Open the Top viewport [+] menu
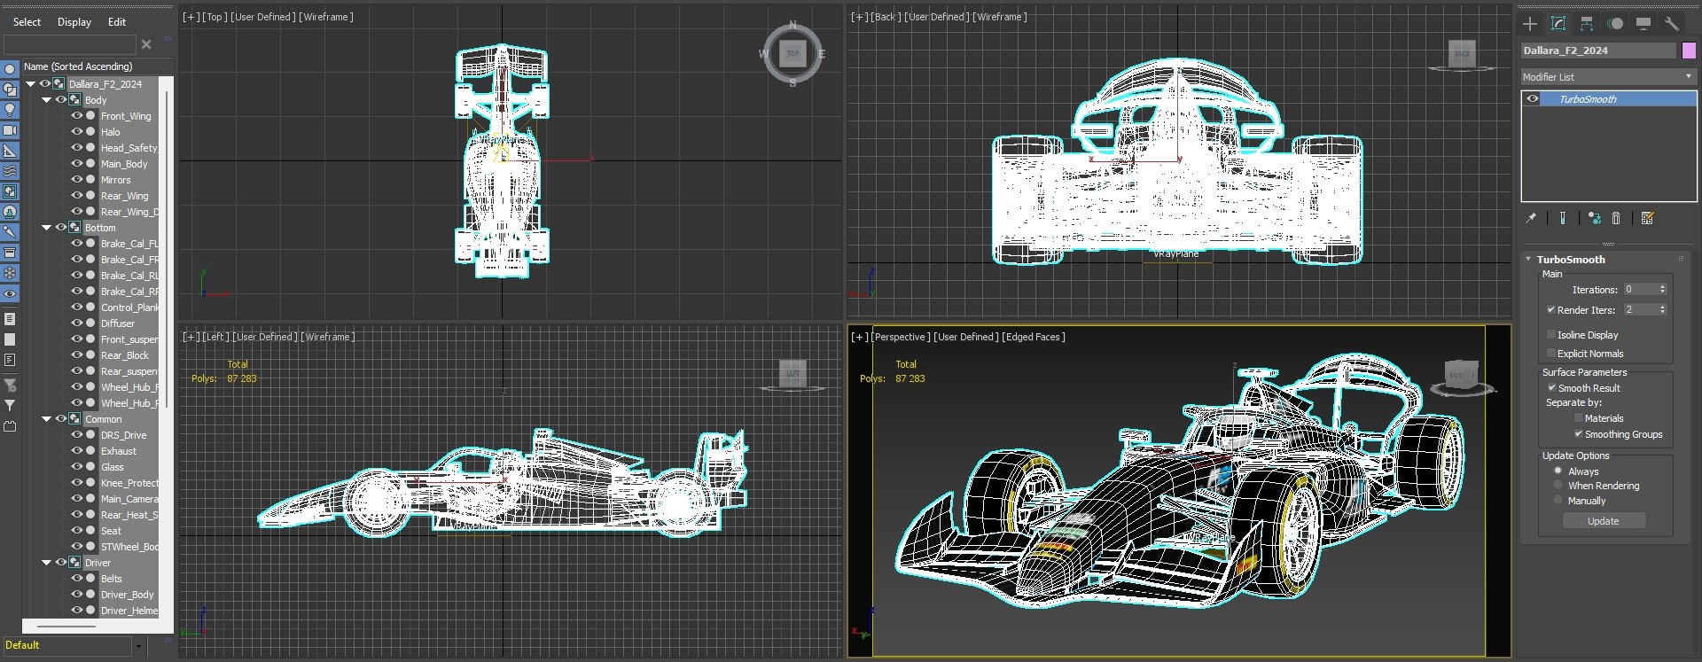This screenshot has height=662, width=1702. coord(191,17)
